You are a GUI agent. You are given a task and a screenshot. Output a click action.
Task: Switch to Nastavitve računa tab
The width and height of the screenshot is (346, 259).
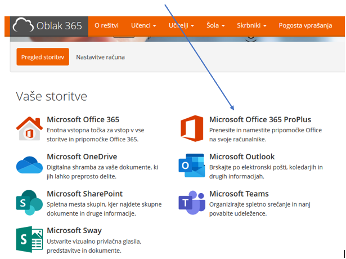click(100, 57)
